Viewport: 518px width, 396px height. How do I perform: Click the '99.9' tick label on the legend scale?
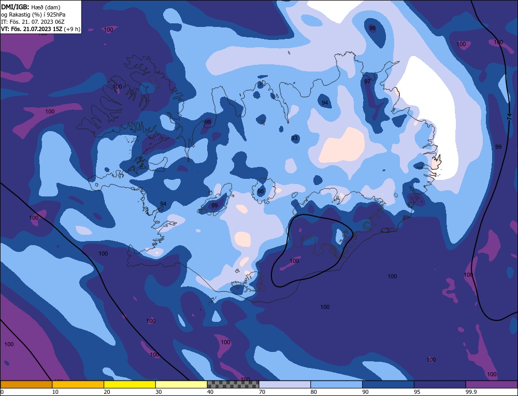pyautogui.click(x=471, y=392)
